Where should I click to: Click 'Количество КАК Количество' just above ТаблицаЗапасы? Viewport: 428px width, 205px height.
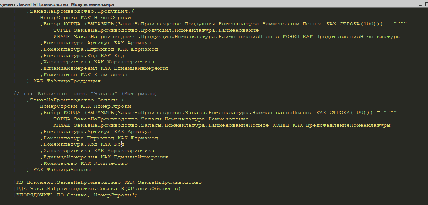(84, 163)
